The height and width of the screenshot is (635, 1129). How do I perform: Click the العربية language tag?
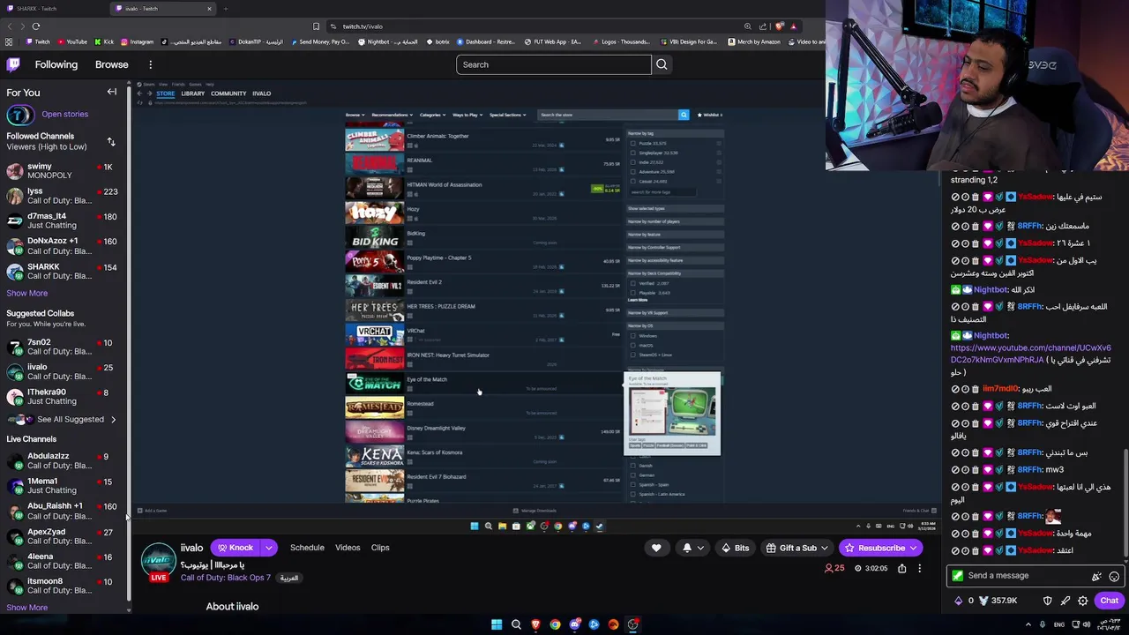(289, 578)
